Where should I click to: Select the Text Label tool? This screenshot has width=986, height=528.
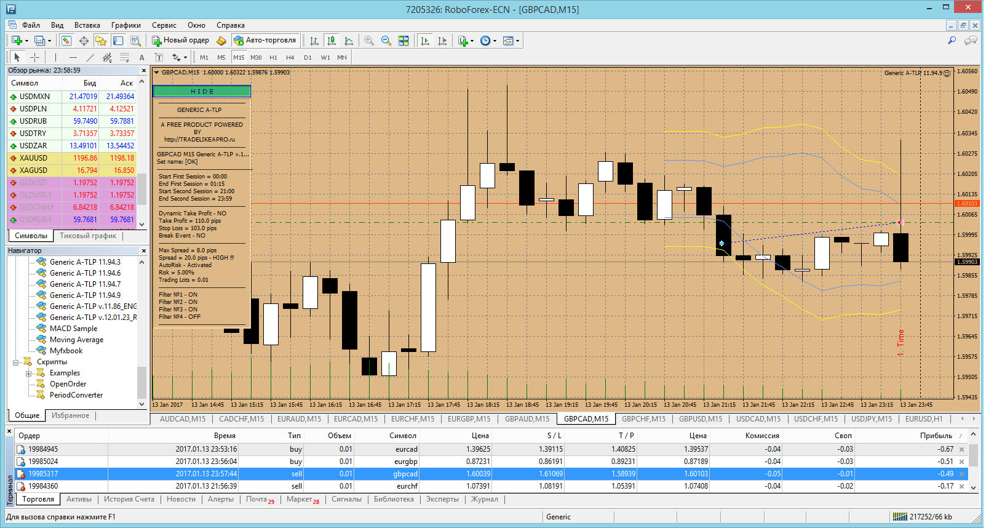tap(159, 57)
